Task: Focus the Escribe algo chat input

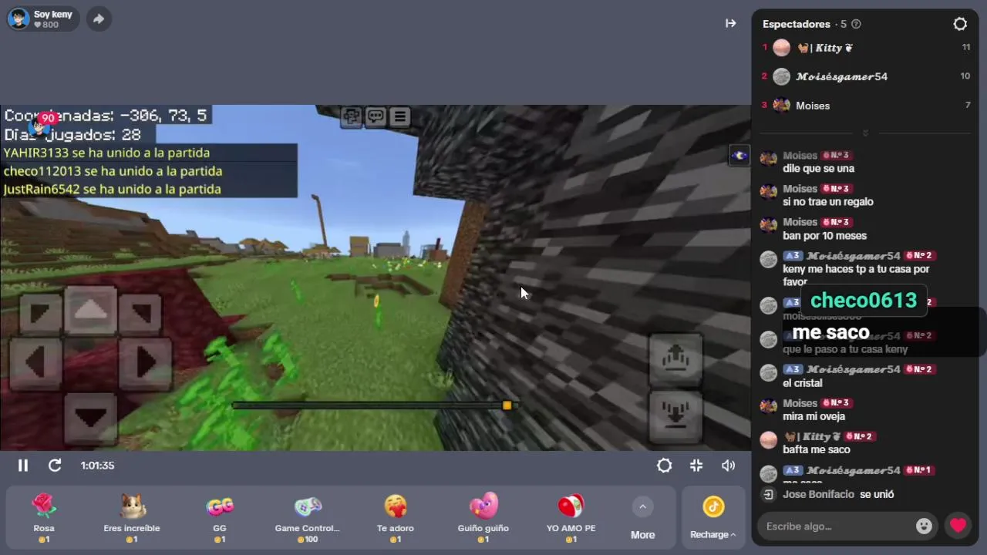Action: pos(837,526)
